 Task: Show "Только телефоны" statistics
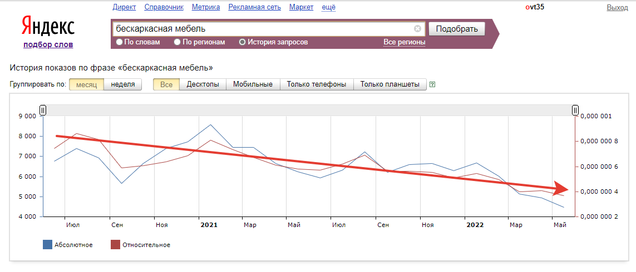[316, 84]
